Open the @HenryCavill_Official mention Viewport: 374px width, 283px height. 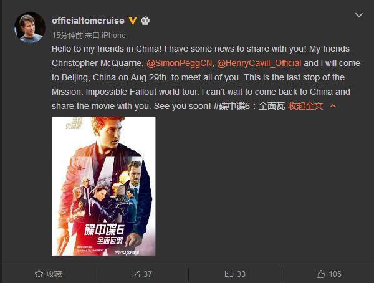(259, 63)
